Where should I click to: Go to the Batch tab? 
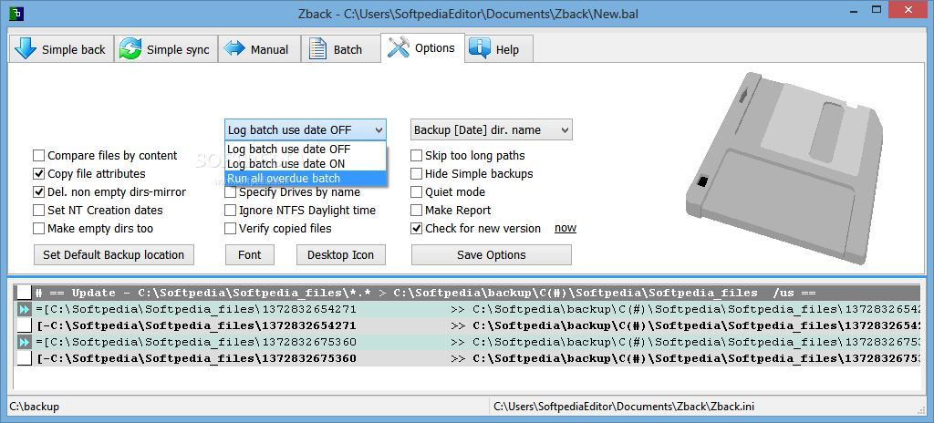tap(340, 49)
